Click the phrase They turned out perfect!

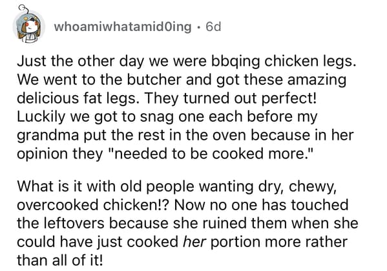coord(230,98)
